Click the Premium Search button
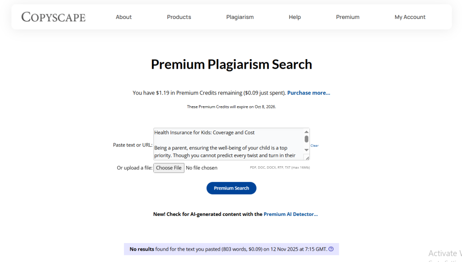 coord(231,188)
